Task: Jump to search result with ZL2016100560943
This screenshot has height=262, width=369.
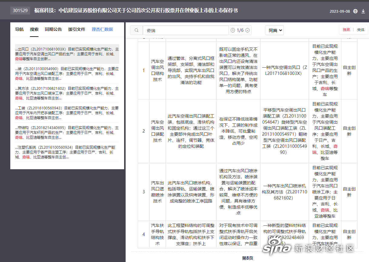Action: coord(67,113)
